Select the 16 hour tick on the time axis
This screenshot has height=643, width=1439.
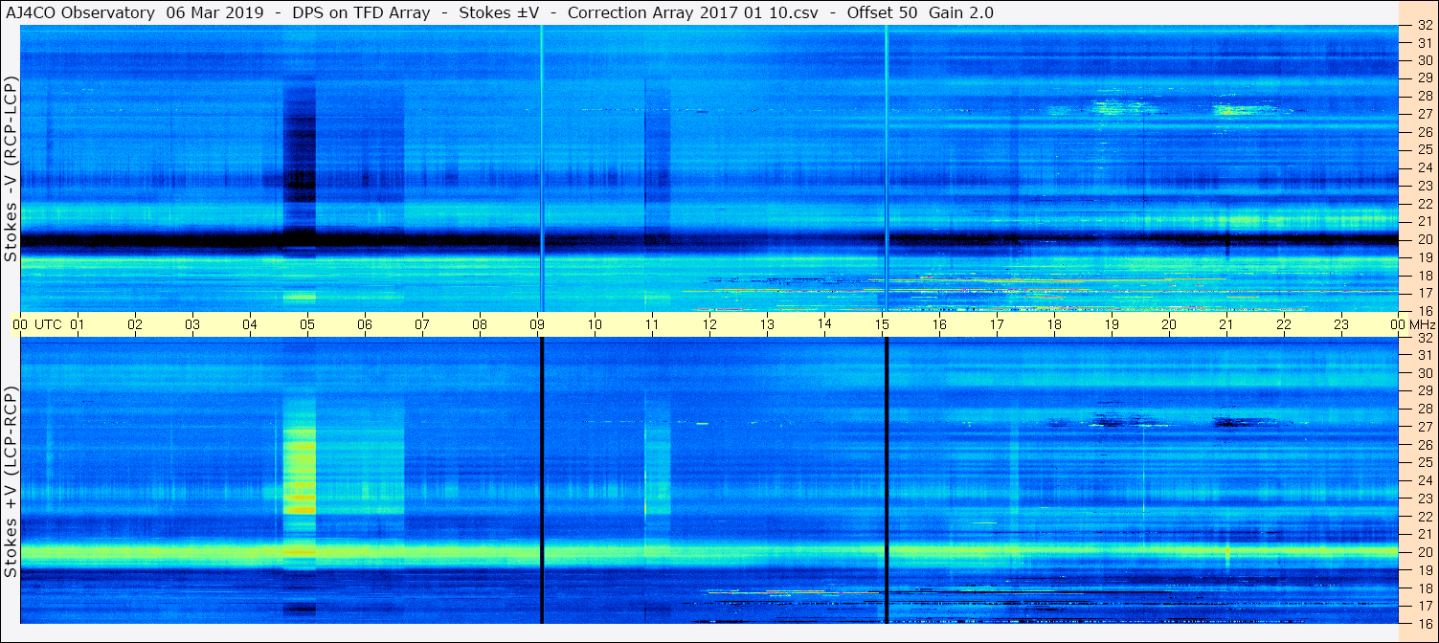coord(939,324)
